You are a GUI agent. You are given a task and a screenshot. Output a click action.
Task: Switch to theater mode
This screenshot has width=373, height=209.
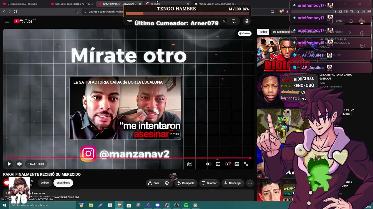[x=237, y=164]
